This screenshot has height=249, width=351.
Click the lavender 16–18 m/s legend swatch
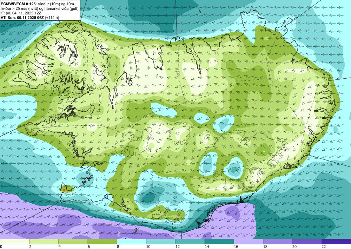pos(249,242)
